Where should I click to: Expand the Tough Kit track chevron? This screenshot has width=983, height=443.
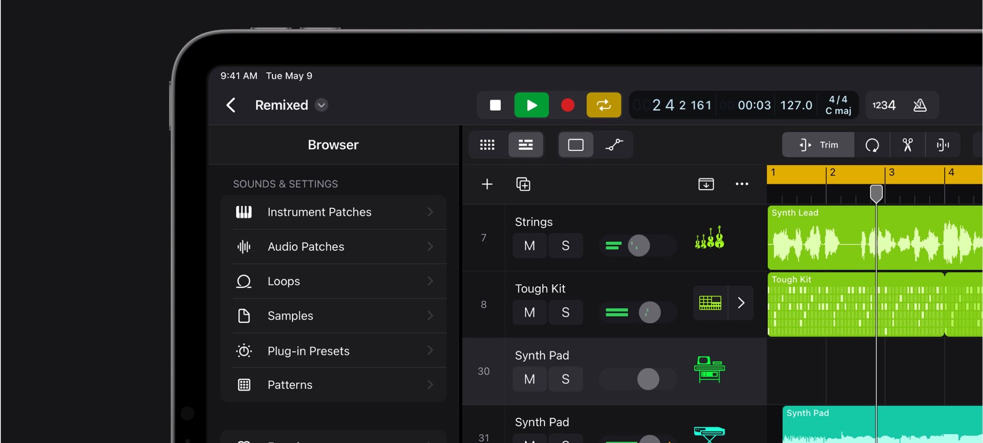741,303
